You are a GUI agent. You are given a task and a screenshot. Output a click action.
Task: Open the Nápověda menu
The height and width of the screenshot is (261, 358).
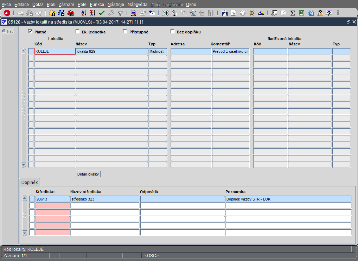(x=138, y=5)
